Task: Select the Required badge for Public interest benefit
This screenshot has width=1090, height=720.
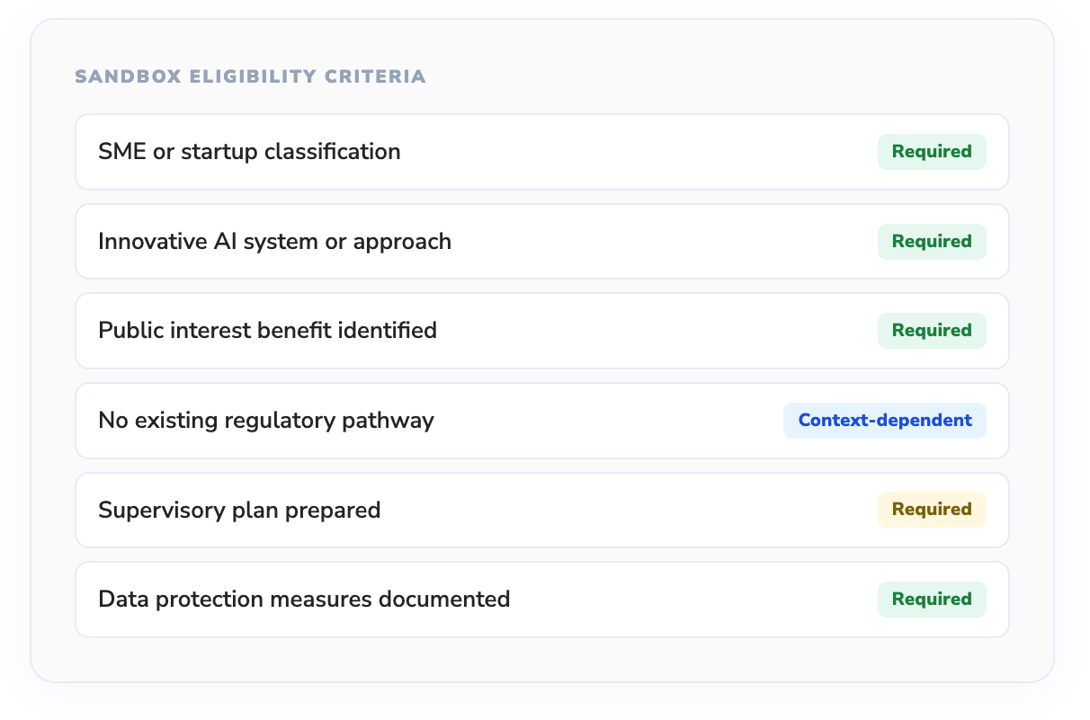Action: point(932,331)
